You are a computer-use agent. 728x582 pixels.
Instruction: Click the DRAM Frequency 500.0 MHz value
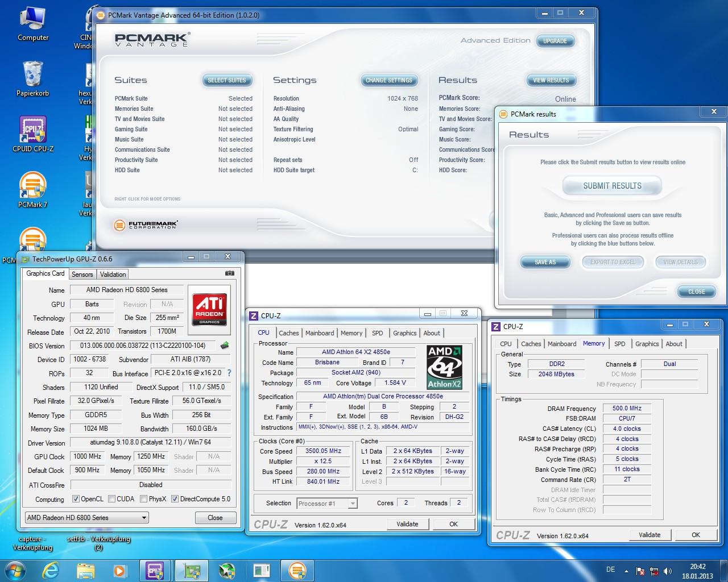(x=627, y=409)
